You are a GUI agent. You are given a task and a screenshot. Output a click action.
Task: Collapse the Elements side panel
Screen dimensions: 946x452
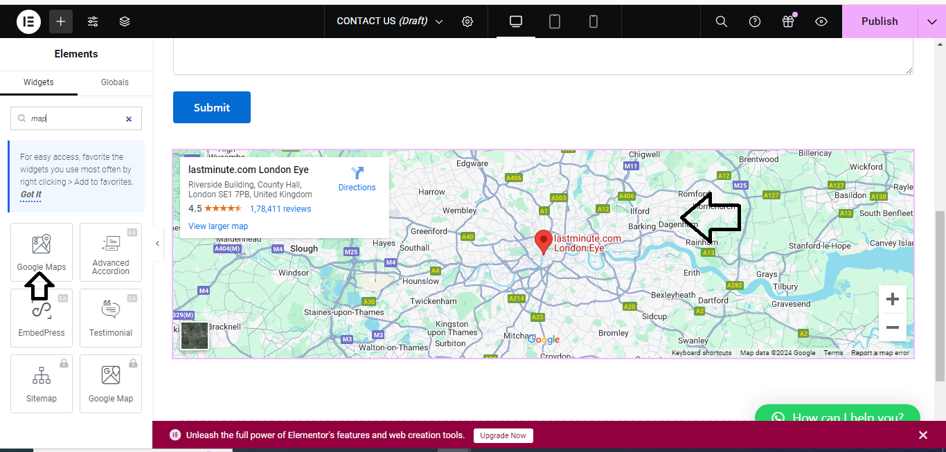click(157, 244)
